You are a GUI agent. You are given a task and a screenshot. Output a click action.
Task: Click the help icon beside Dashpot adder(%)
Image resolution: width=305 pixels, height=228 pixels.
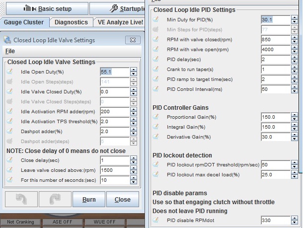pyautogui.click(x=10, y=131)
